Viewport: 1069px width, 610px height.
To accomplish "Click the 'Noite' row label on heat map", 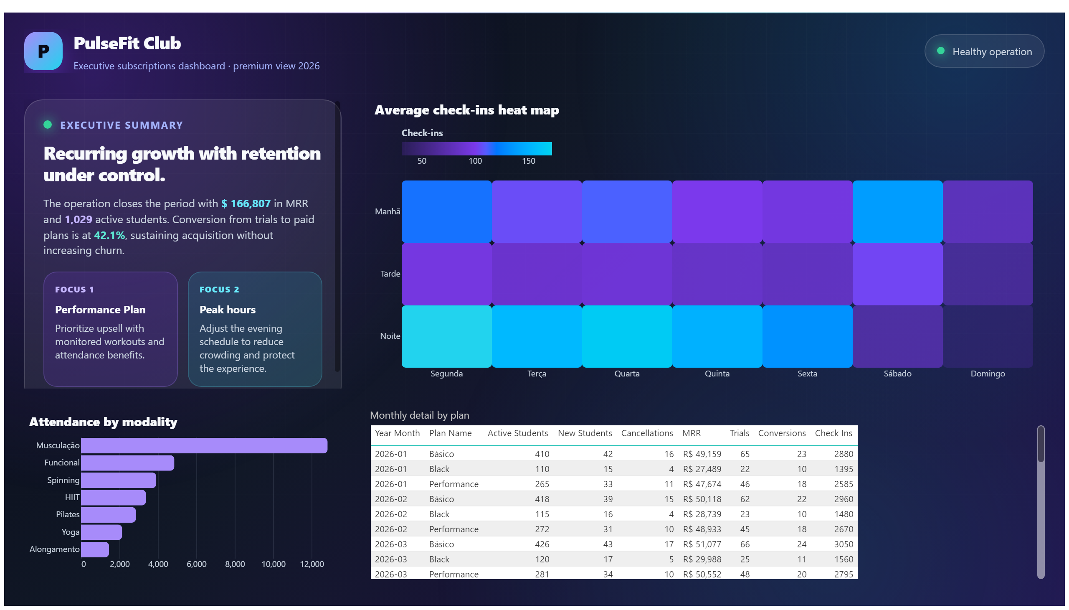I will tap(390, 336).
